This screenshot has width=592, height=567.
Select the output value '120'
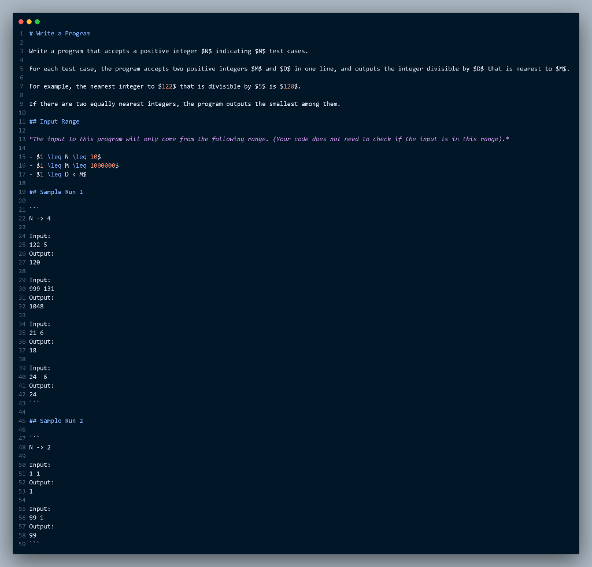tap(34, 262)
